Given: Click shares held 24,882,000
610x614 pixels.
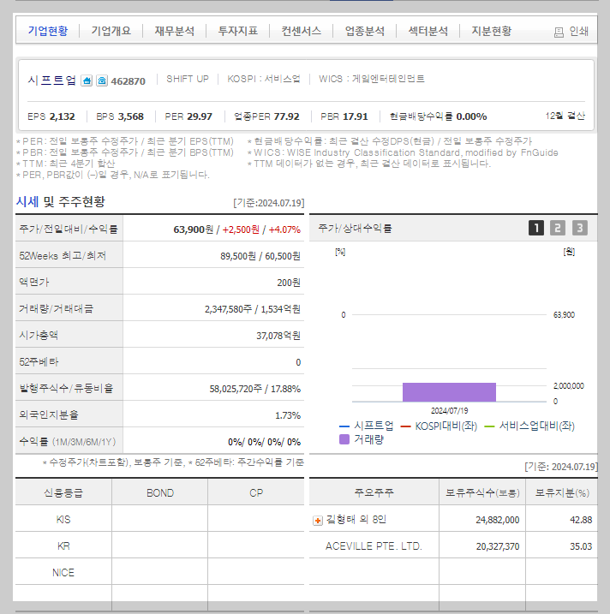Looking at the screenshot, I should click(498, 520).
